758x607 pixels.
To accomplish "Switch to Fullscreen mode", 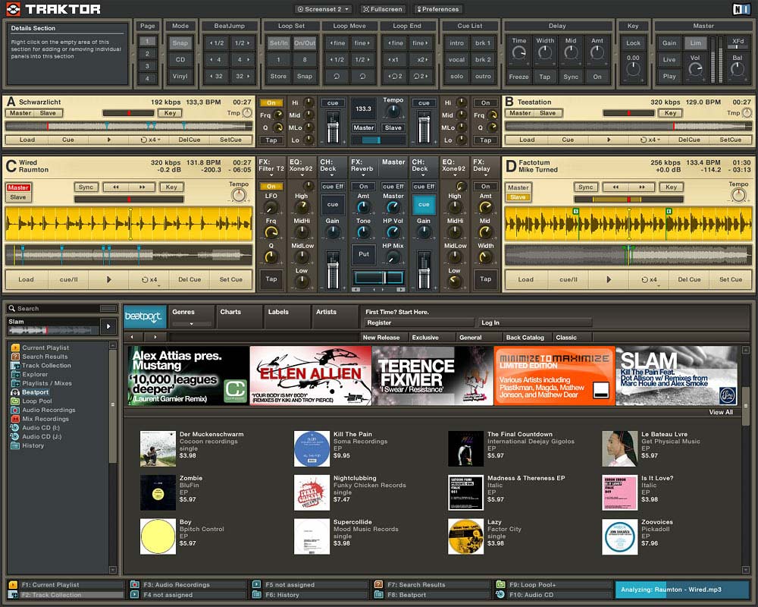I will (x=382, y=9).
